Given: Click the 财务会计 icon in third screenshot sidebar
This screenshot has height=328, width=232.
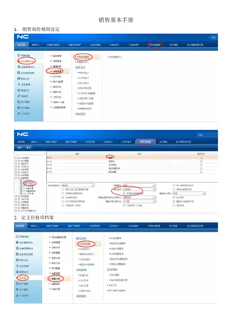Looking at the screenshot, I should [17, 260].
